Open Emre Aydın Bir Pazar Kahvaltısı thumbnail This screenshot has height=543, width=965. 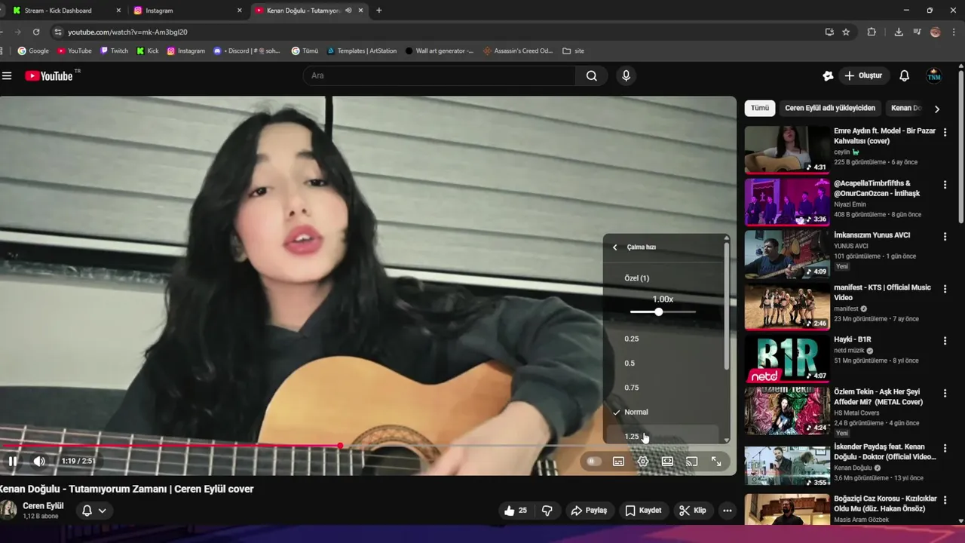coord(787,149)
